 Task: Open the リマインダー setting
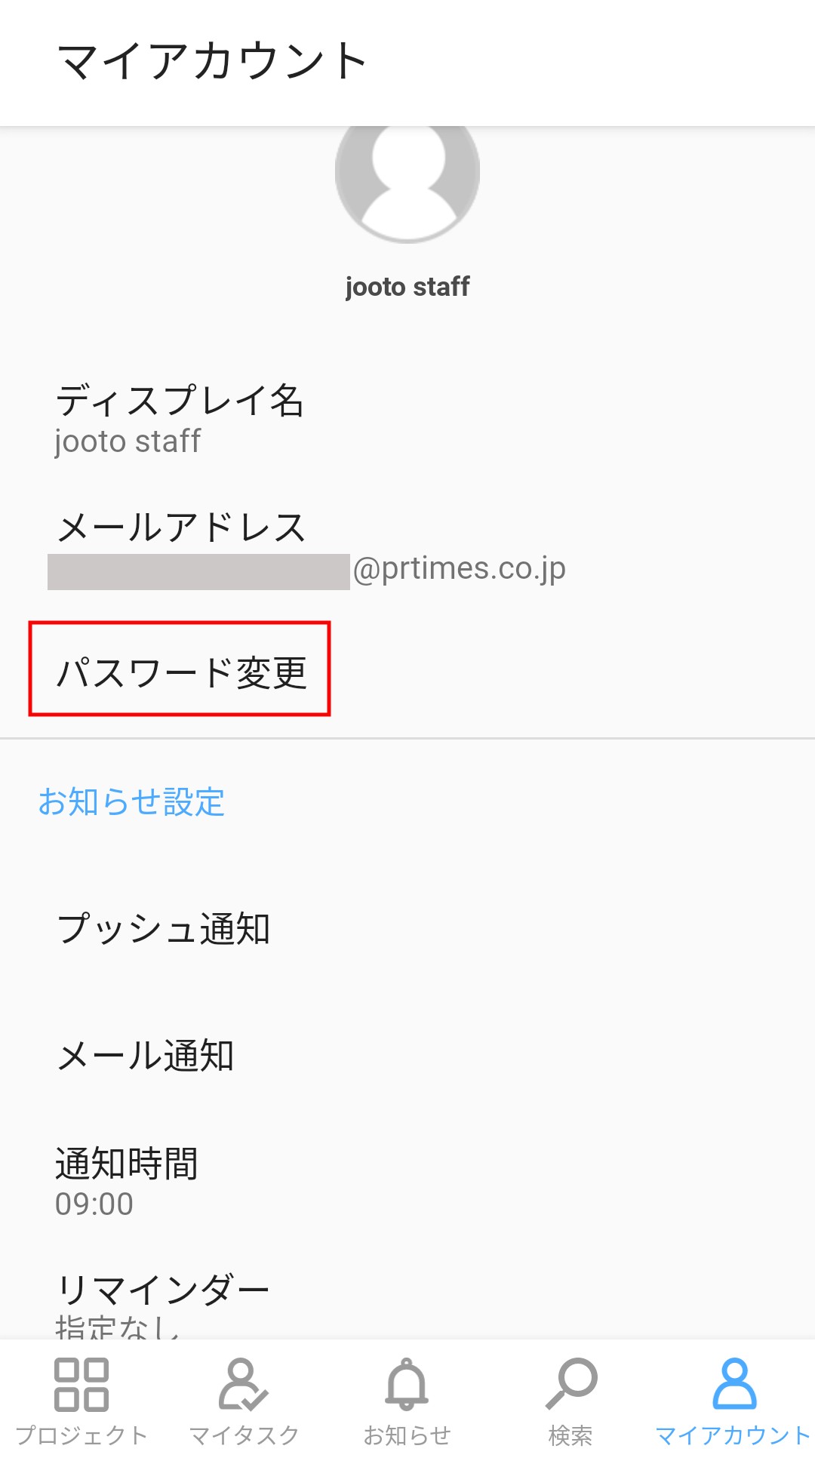pyautogui.click(x=407, y=1301)
